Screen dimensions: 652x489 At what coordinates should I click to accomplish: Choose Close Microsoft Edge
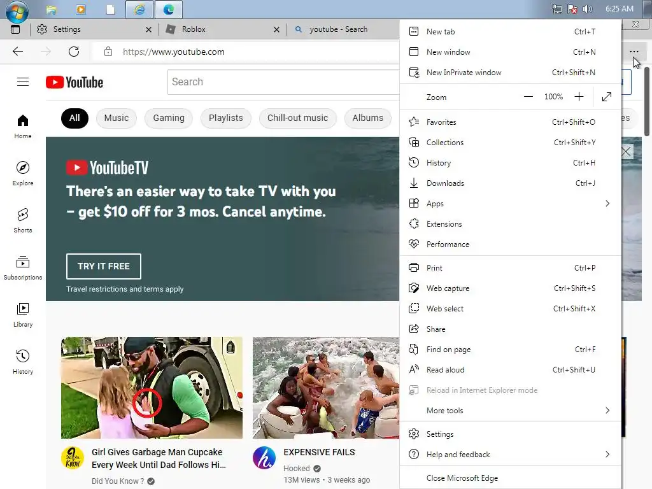pos(510,478)
